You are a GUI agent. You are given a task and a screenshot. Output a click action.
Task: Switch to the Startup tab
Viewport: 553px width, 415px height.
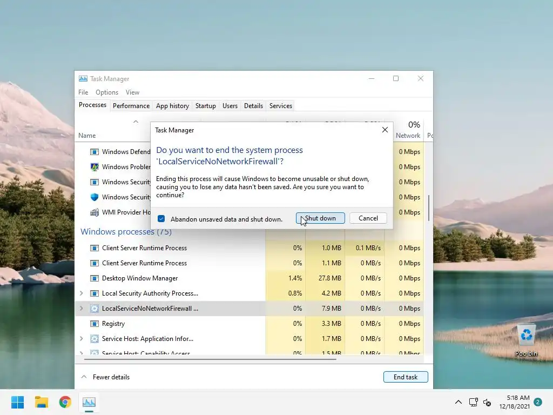[206, 106]
